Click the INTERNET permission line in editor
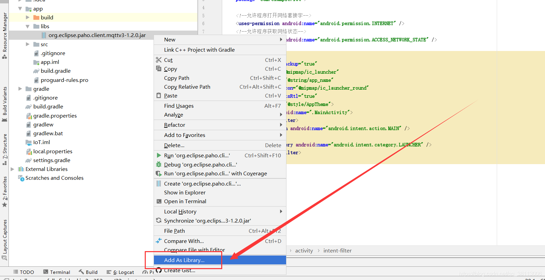 pyautogui.click(x=320, y=23)
